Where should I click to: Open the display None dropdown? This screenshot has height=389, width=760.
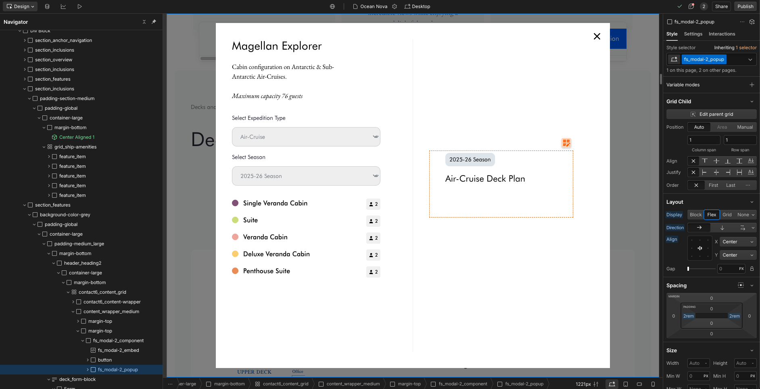pyautogui.click(x=746, y=215)
